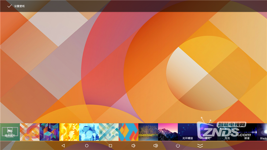Screen dimensions: 267x150
Task: Collapse the navigation bar with double chevron
Action: click(200, 146)
